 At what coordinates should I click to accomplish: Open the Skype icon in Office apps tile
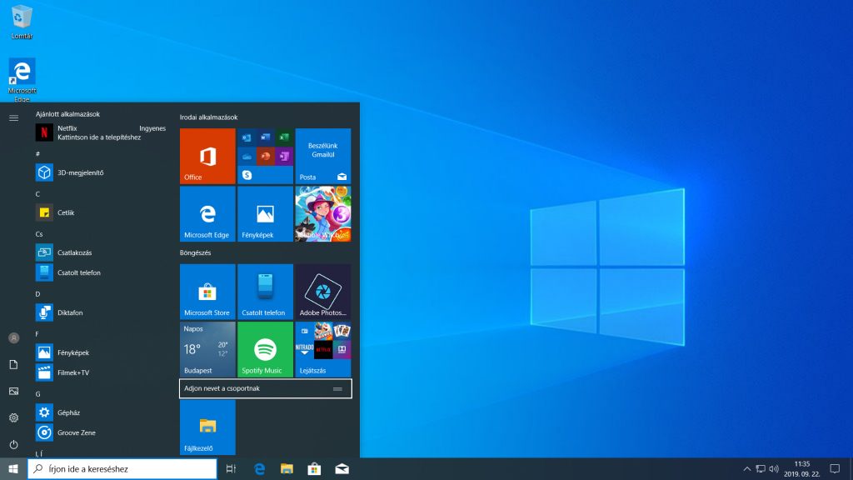(x=247, y=175)
